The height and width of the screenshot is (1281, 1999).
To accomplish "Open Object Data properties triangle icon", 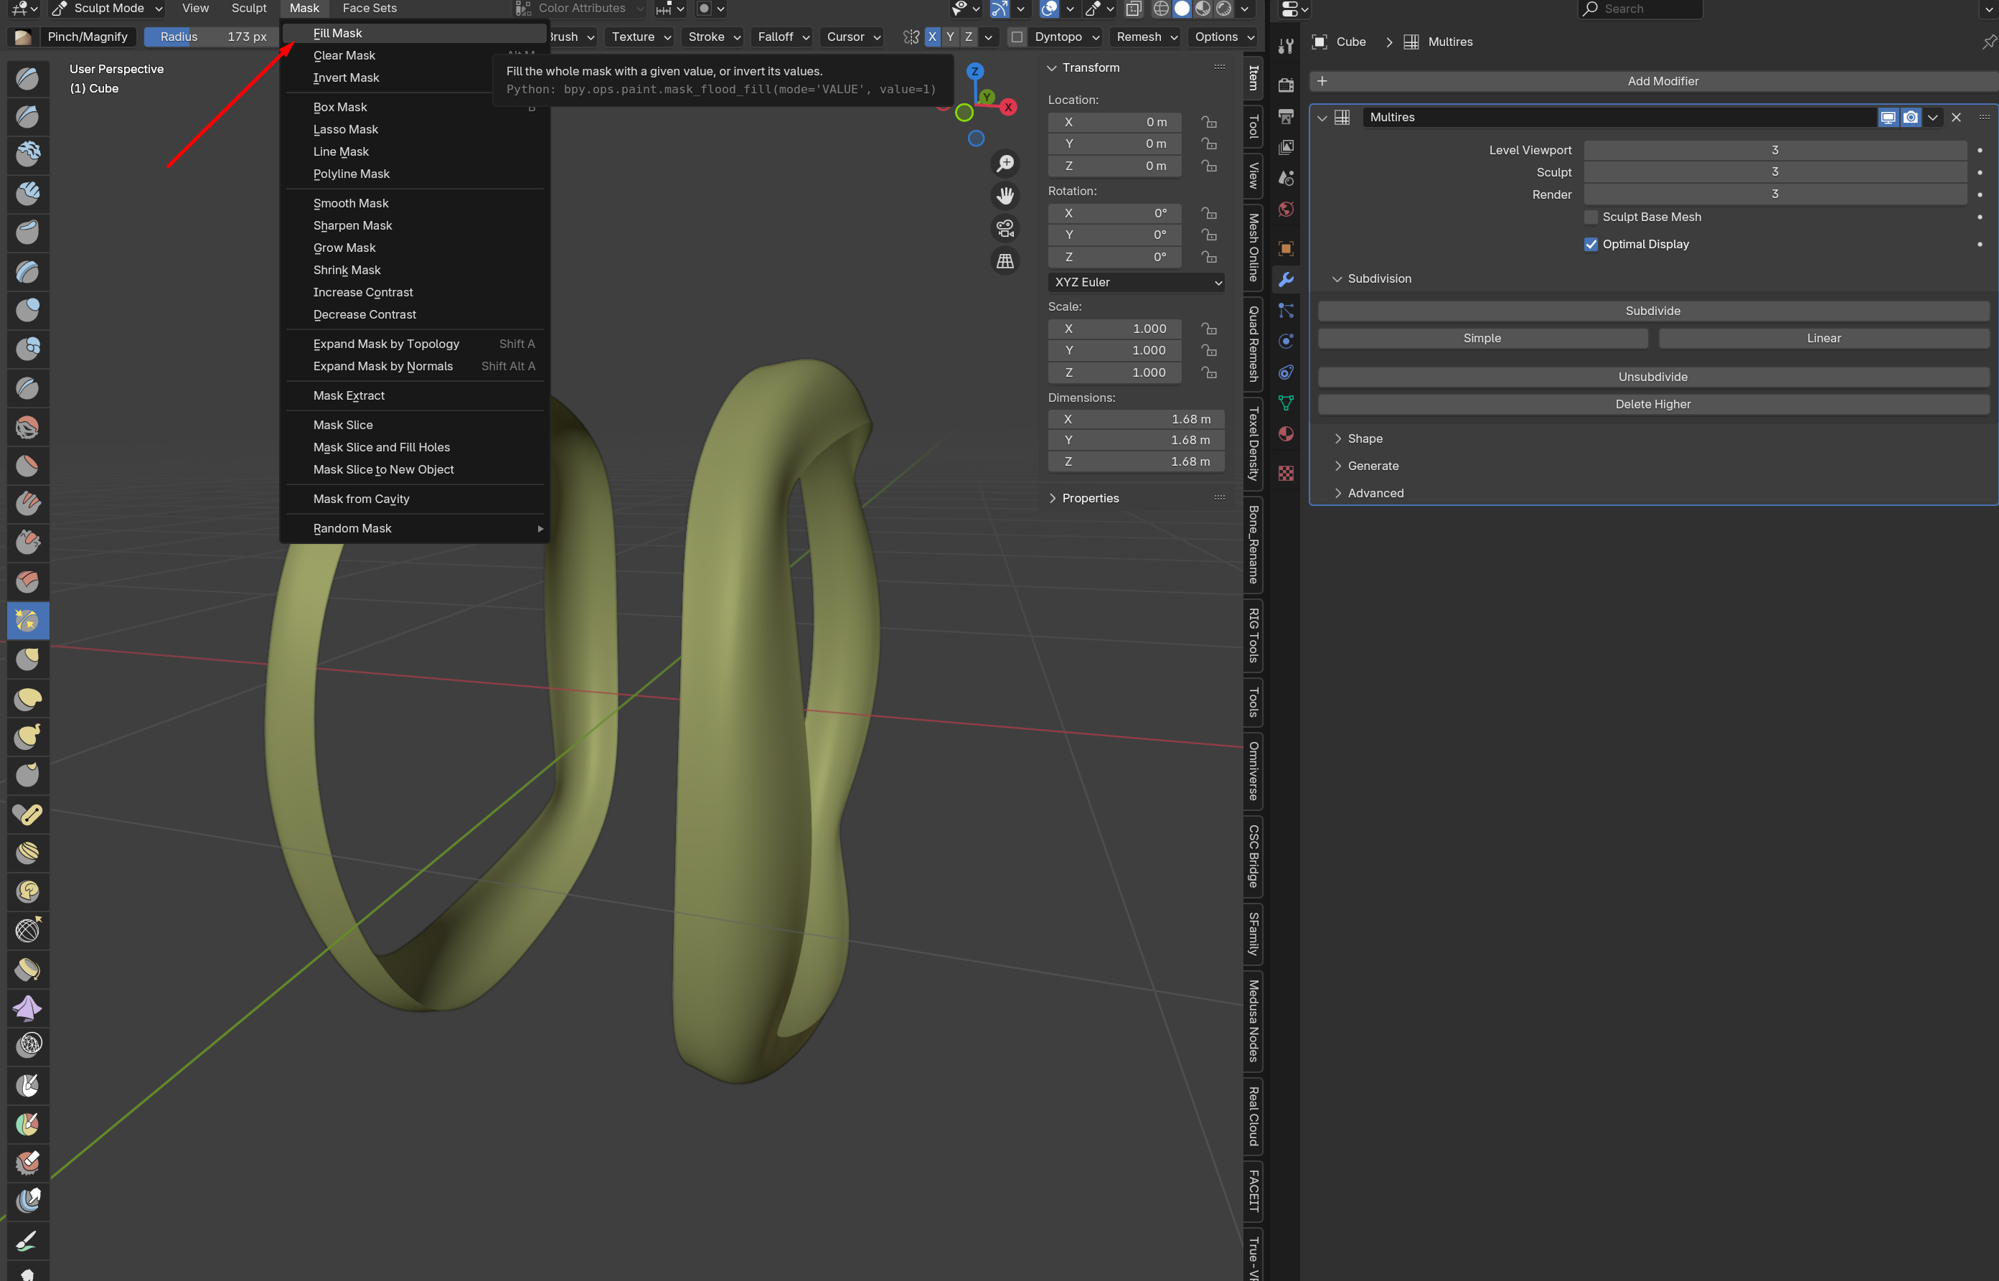I will coord(1286,403).
